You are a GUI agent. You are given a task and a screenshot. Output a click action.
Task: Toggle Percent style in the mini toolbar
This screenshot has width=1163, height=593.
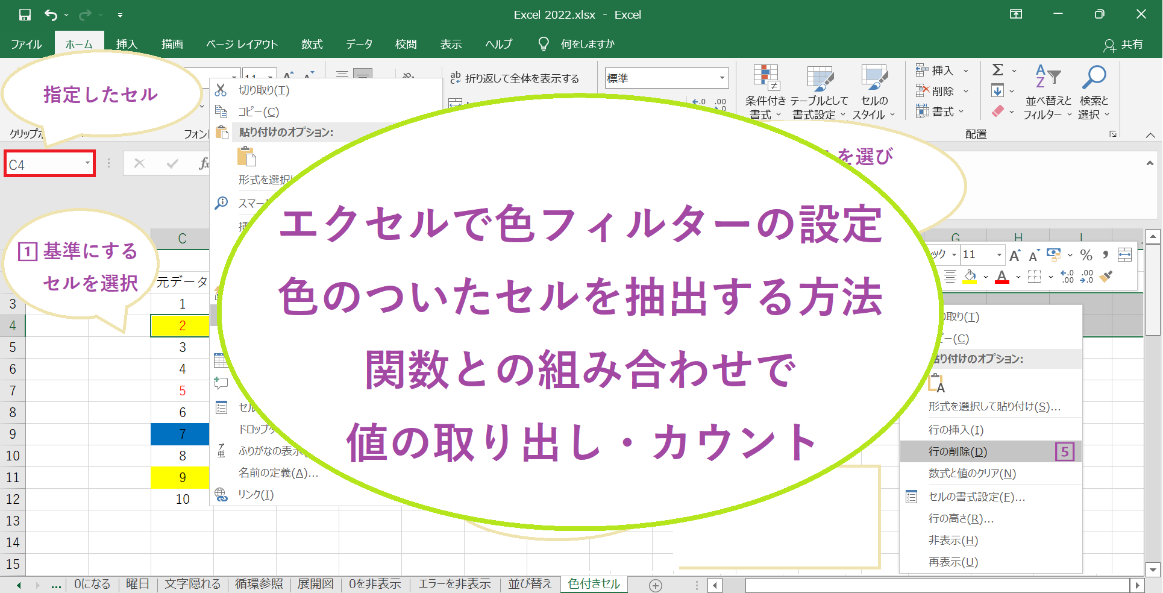[1086, 254]
